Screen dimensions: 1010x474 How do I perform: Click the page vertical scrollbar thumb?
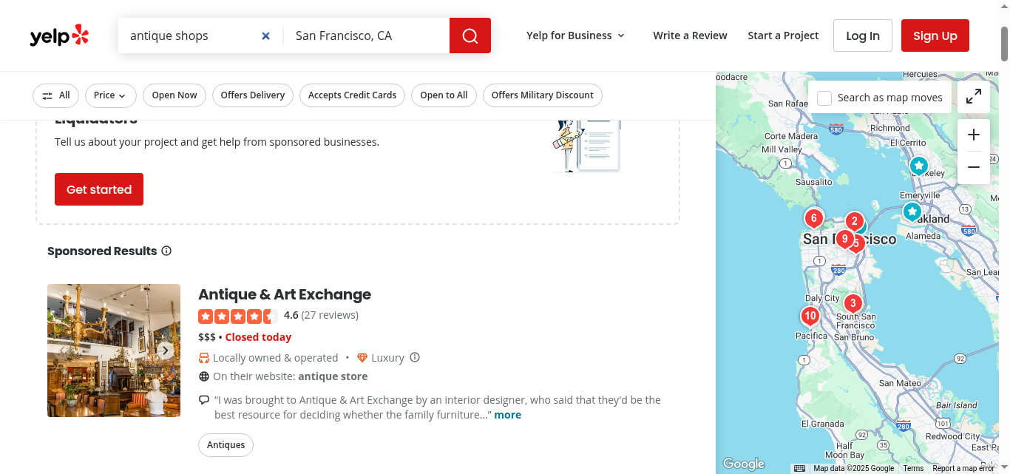[x=1004, y=44]
